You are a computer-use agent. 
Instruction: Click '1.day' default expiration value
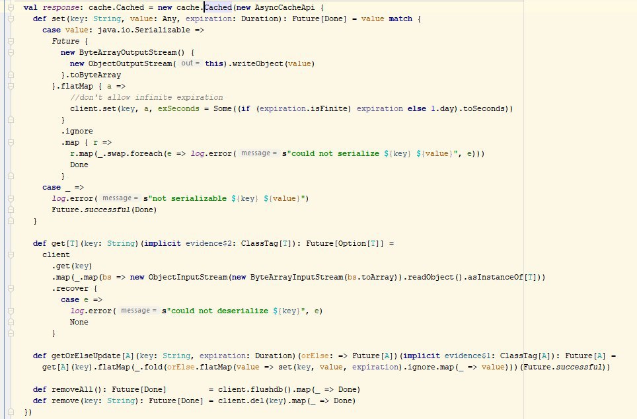(443, 109)
